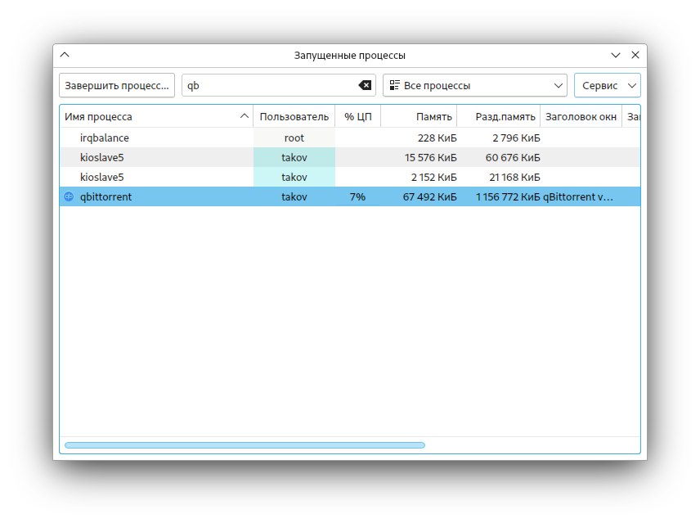This screenshot has height=523, width=700.
Task: Select kioslave5 row with 15 576 КиБ
Action: 350,157
